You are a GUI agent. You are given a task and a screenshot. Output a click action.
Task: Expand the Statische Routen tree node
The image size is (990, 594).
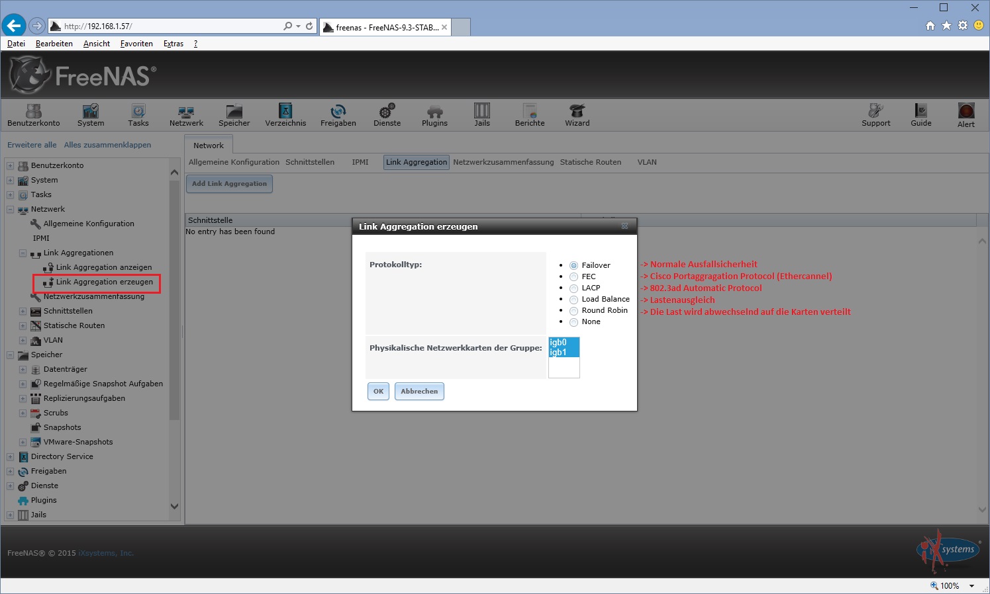23,325
